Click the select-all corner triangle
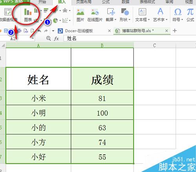Screen dimensions: 196x172 (3, 45)
